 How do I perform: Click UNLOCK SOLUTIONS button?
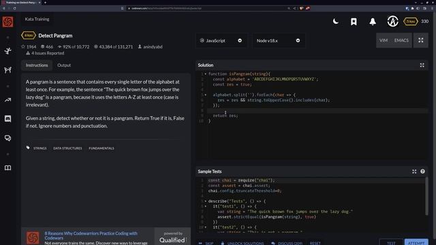(x=243, y=243)
